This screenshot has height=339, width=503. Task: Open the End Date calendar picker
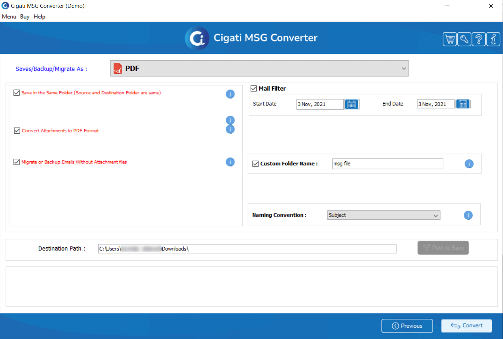tap(463, 104)
